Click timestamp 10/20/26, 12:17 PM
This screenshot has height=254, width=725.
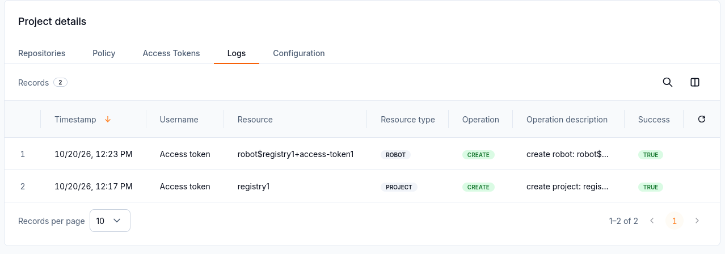[94, 187]
